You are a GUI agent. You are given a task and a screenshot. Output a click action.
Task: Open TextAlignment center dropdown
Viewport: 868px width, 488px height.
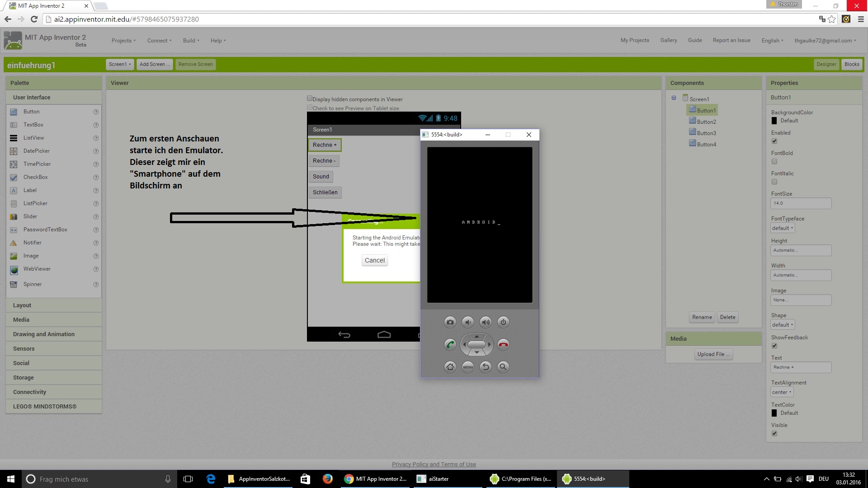pos(782,392)
